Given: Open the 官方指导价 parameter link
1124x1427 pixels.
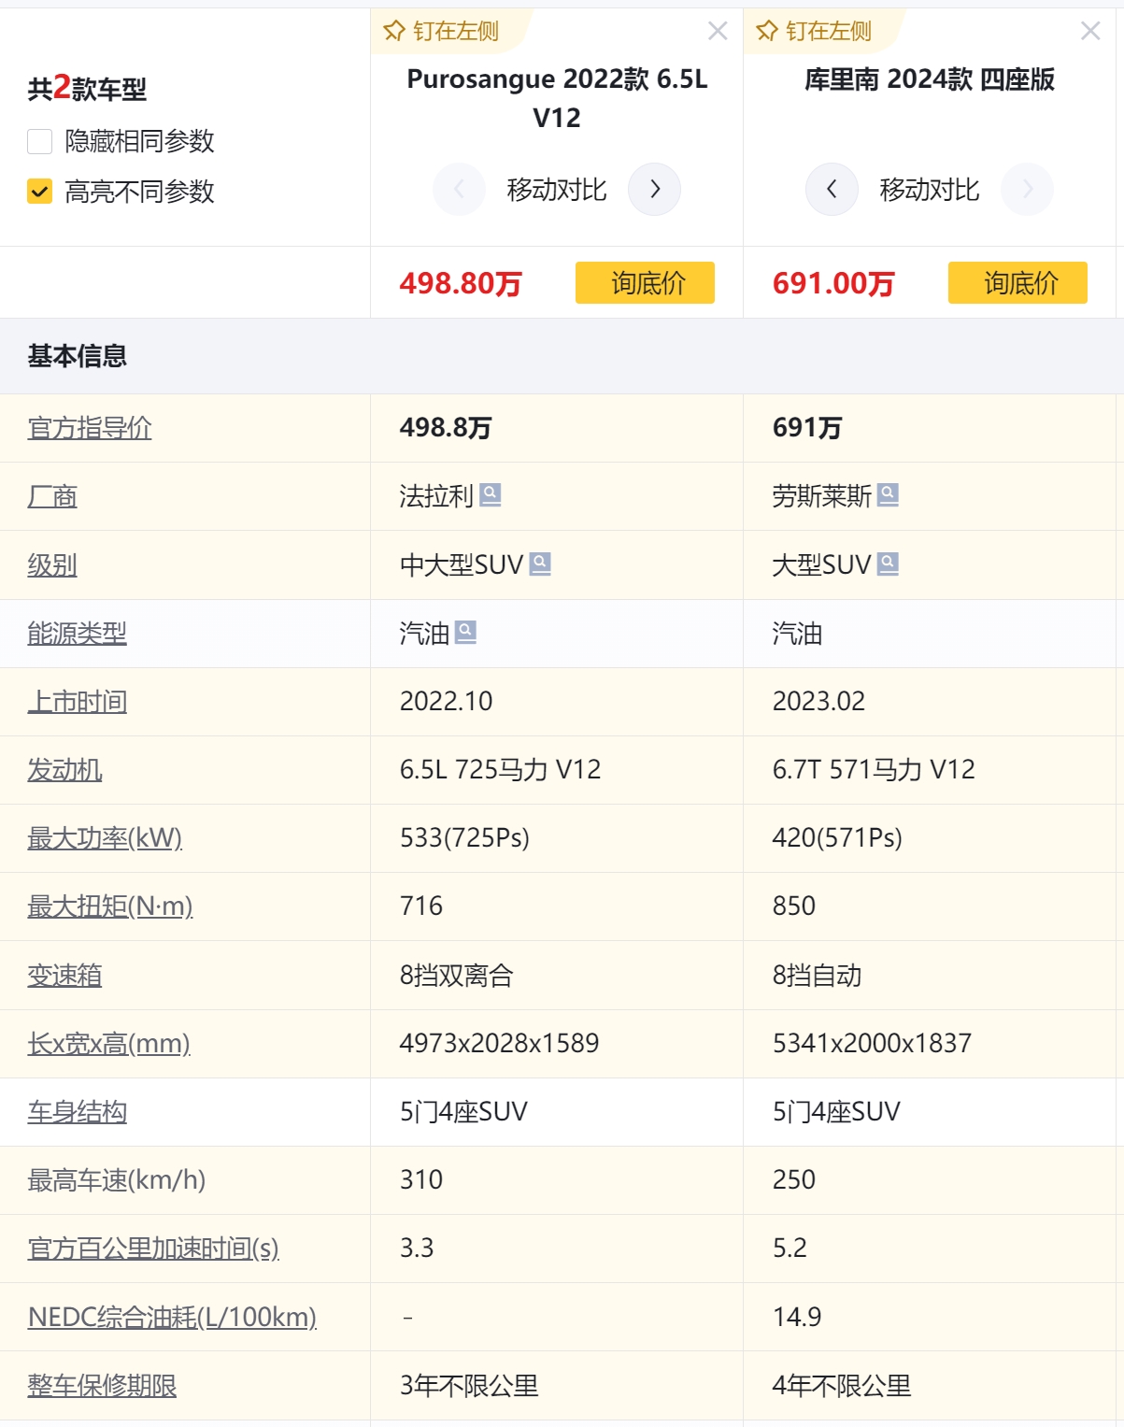Looking at the screenshot, I should pyautogui.click(x=90, y=427).
